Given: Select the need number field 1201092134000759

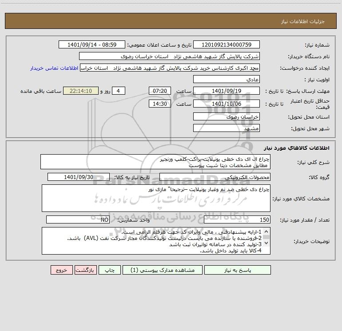Looking at the screenshot, I should tap(227, 44).
